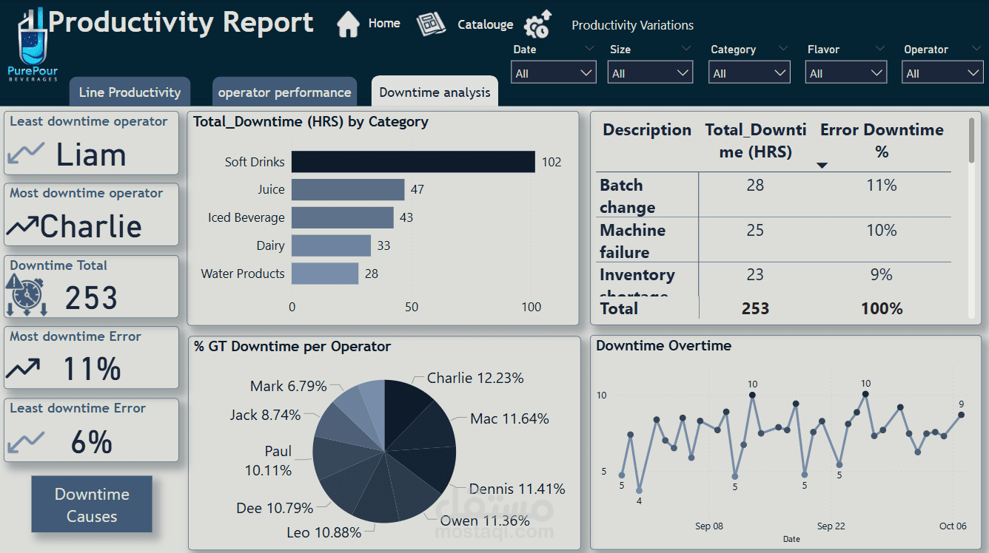Viewport: 989px width, 553px height.
Task: Expand the Size filter dropdown
Action: (x=651, y=72)
